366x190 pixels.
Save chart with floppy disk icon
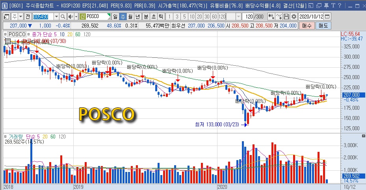point(286,17)
